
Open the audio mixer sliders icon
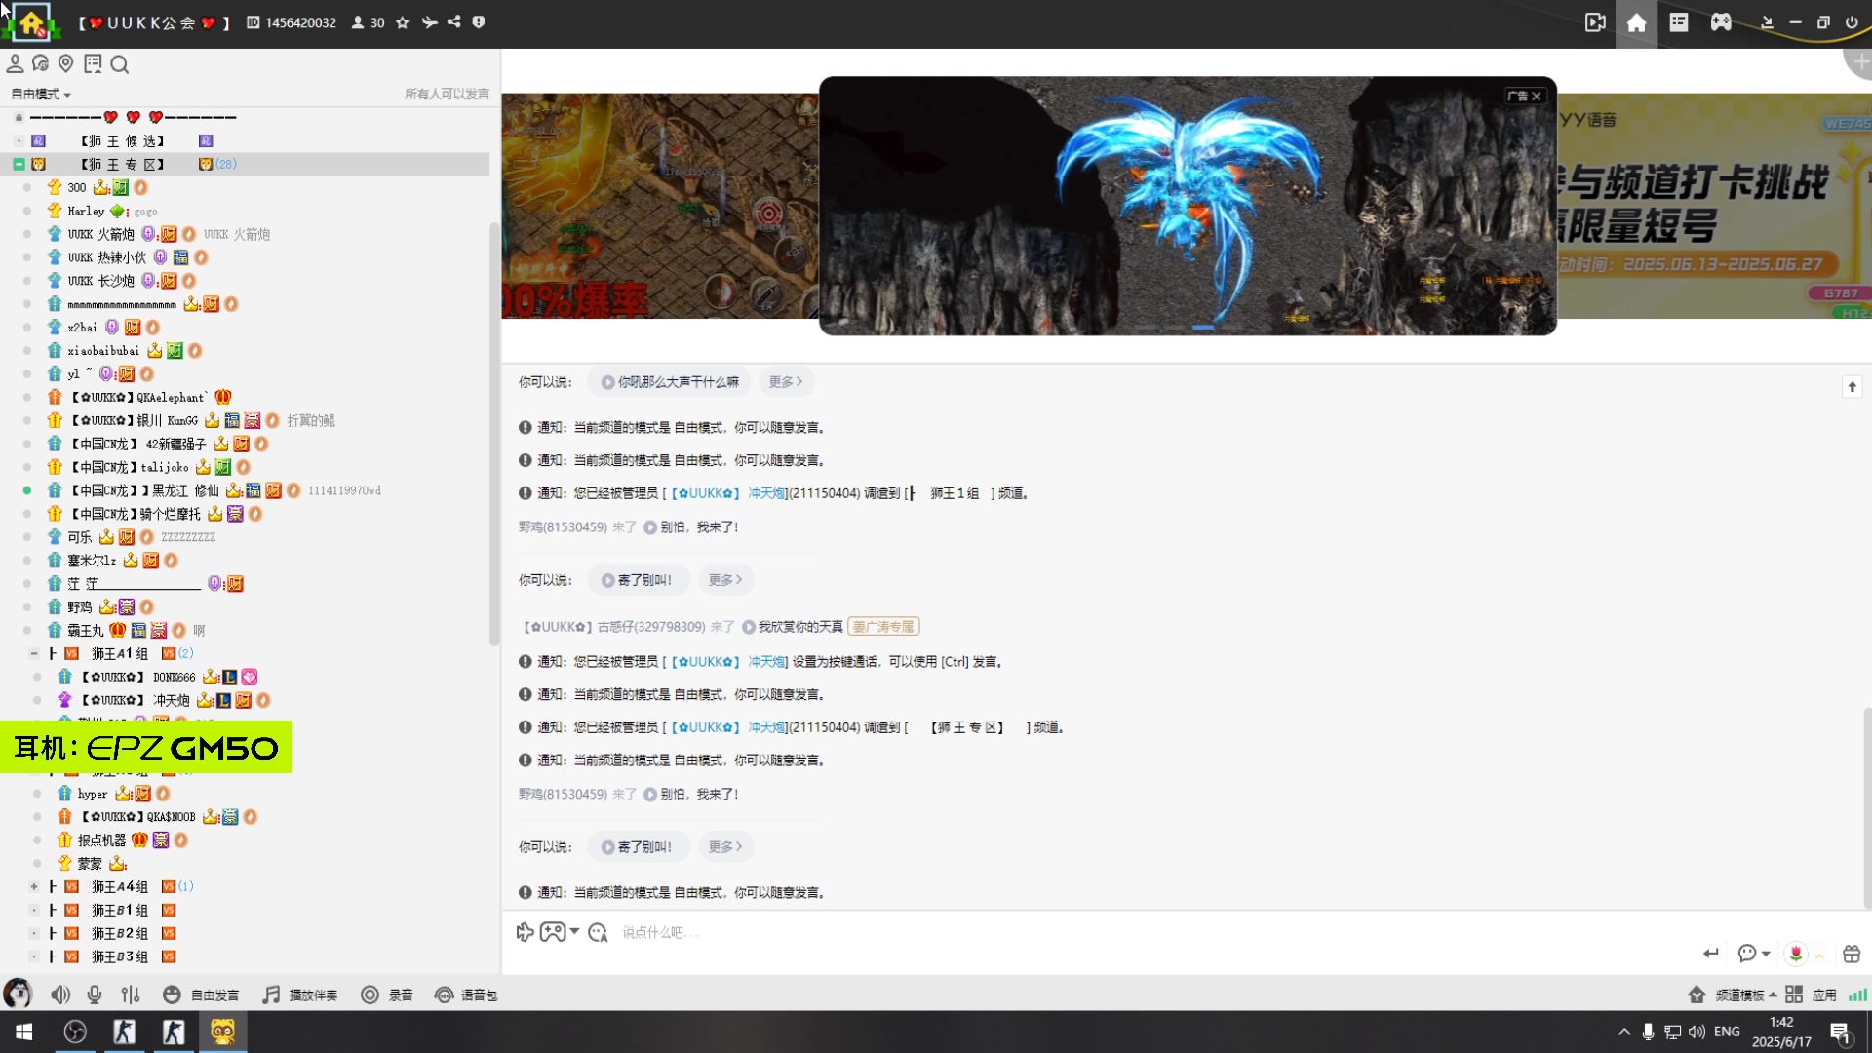tap(131, 994)
